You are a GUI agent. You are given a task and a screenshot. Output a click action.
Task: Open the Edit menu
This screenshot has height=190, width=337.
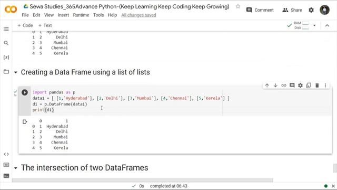click(36, 15)
